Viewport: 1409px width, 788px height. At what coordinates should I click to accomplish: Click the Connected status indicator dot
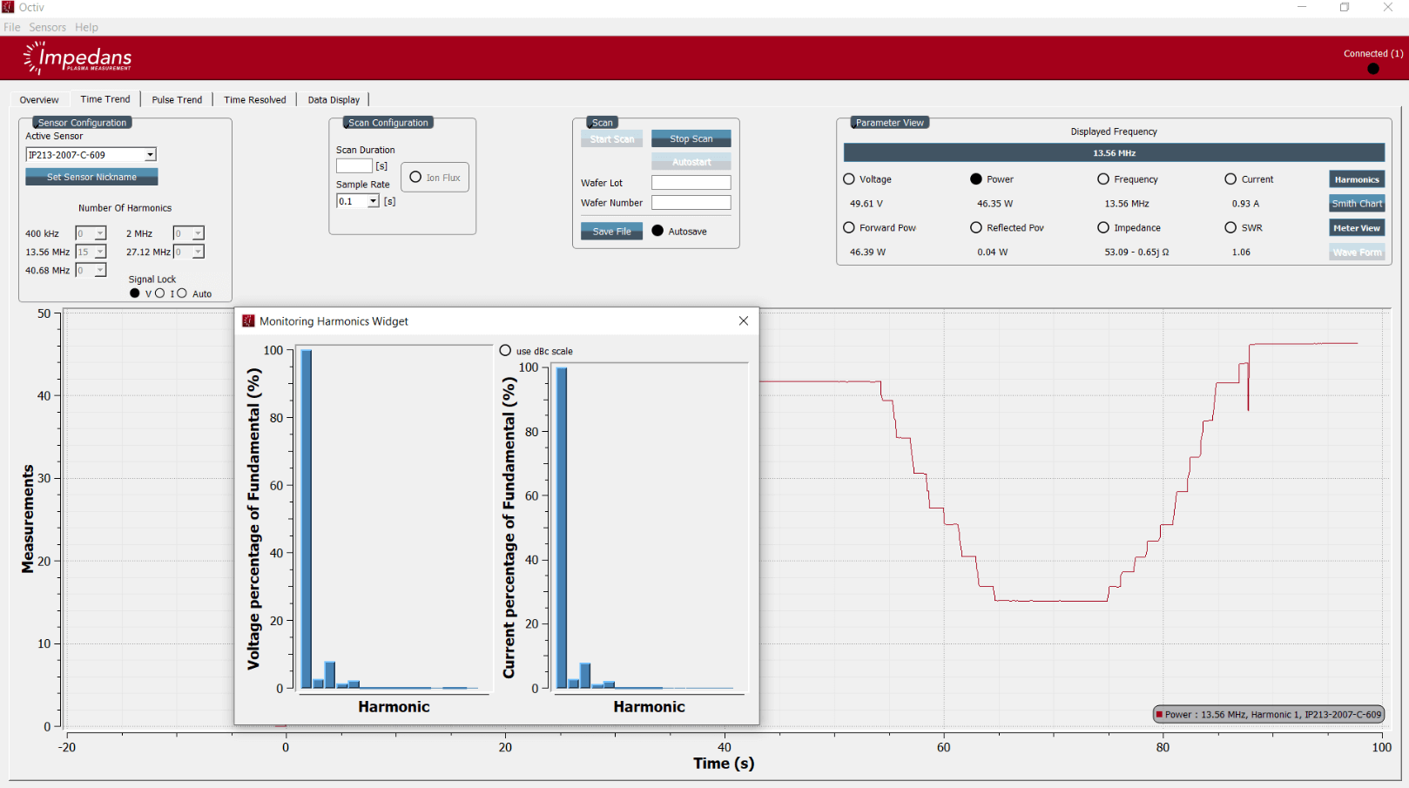(1373, 69)
